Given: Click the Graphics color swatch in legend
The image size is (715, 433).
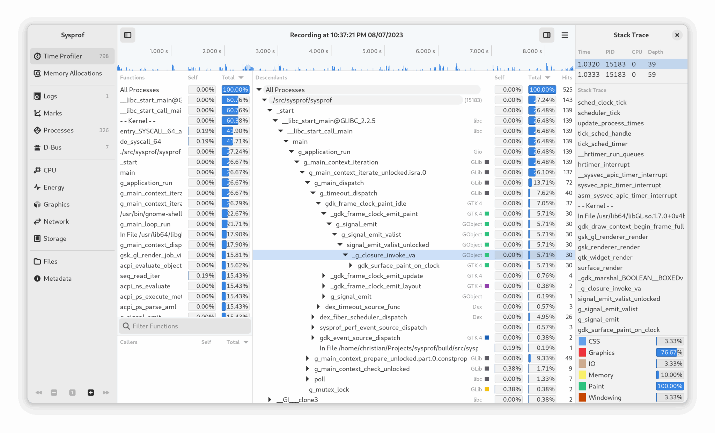Looking at the screenshot, I should point(582,352).
